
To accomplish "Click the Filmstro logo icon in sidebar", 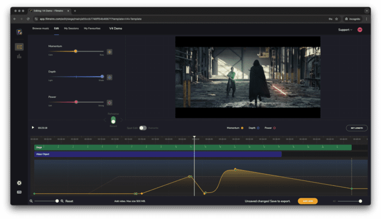I will [19, 32].
